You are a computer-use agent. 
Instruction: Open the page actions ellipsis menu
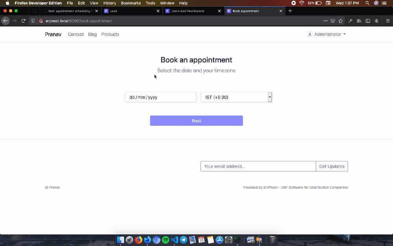(325, 21)
